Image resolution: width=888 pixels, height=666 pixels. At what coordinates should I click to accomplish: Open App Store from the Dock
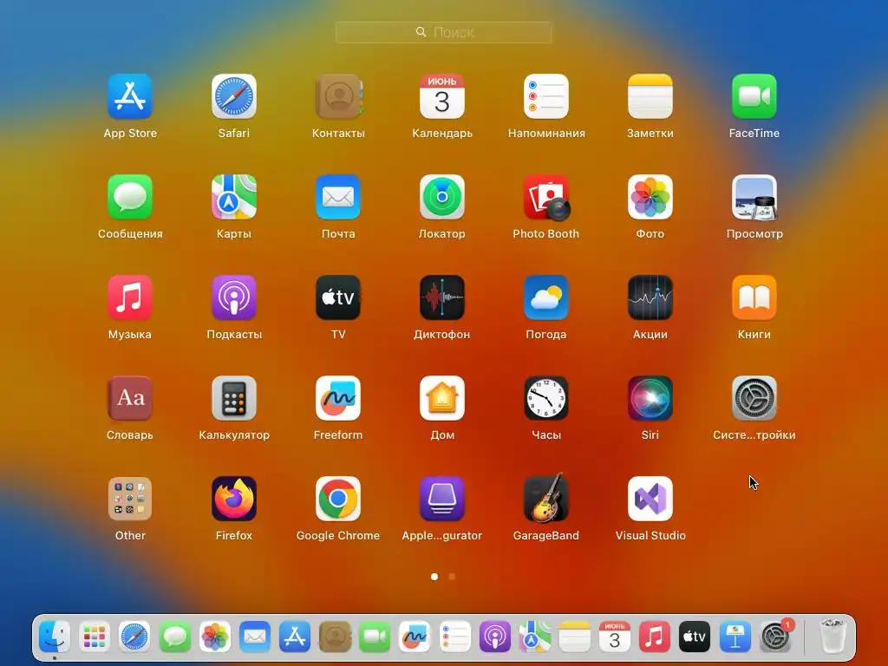[x=295, y=637]
